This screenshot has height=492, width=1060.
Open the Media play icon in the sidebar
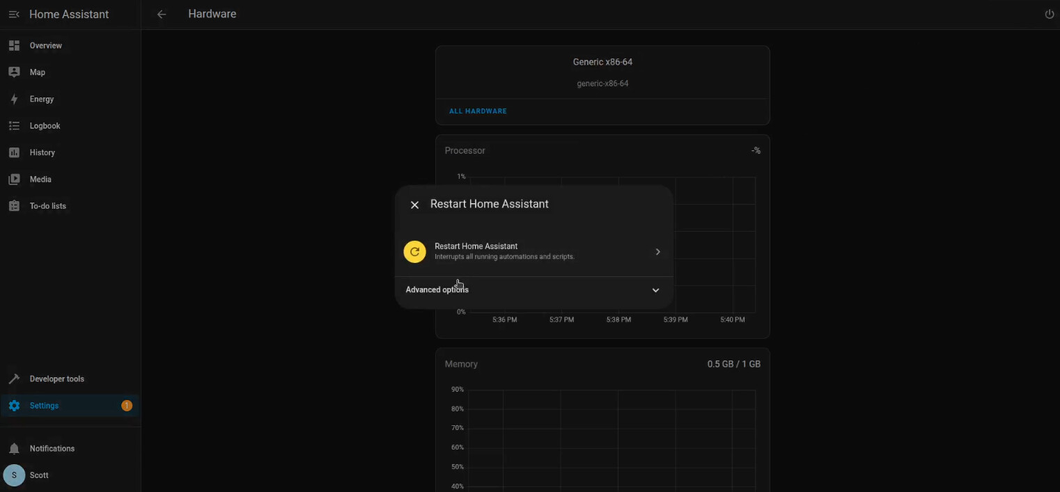(x=14, y=180)
